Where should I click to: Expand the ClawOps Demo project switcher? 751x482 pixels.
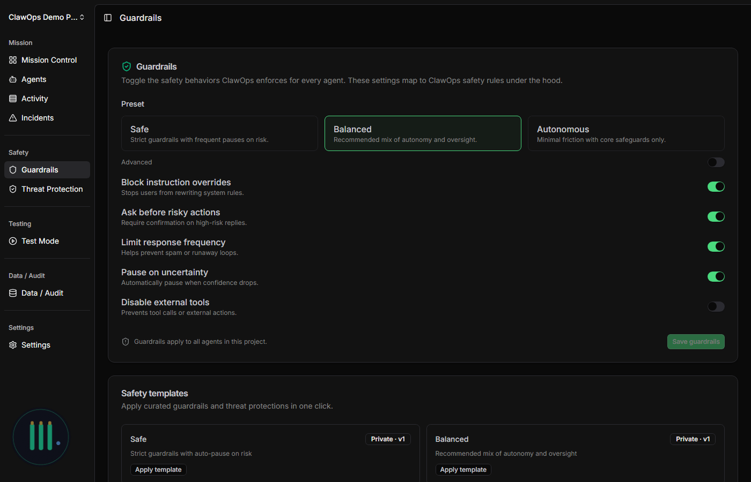point(47,17)
